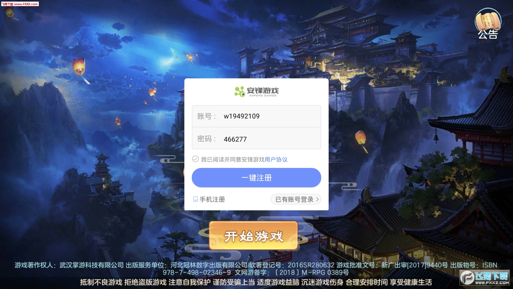Open the 用户协议 link

(x=276, y=159)
